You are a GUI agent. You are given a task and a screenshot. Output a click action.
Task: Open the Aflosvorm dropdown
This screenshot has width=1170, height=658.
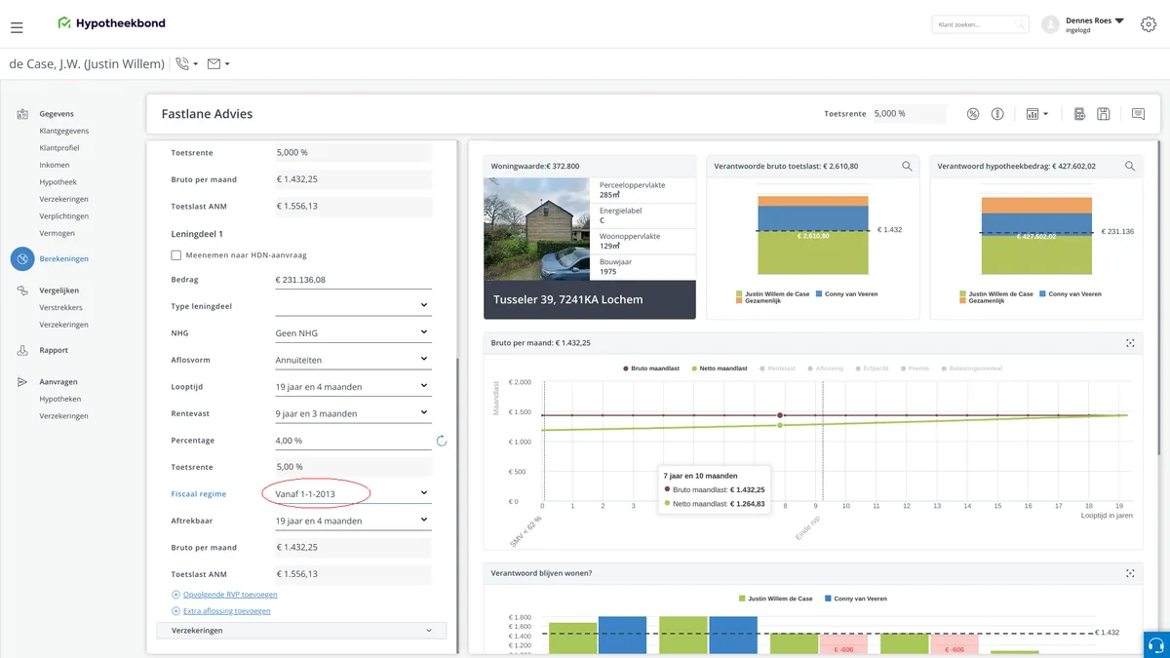353,360
